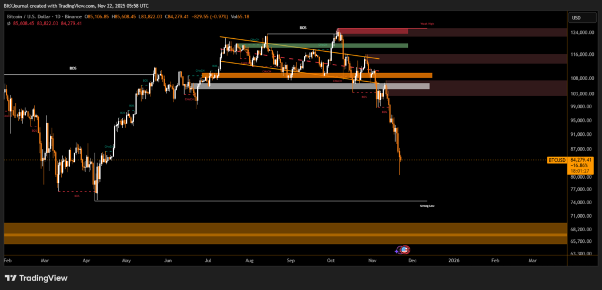
Task: Click the red Weak High zone box
Action: pyautogui.click(x=373, y=31)
